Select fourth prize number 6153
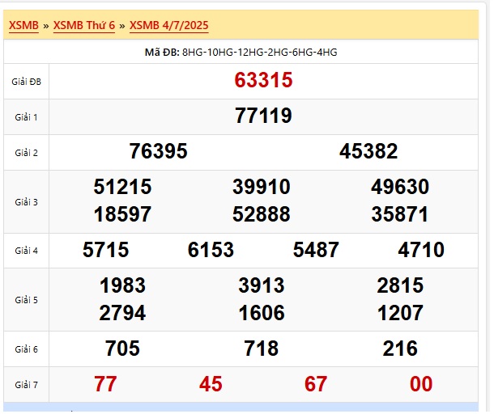The height and width of the screenshot is (414, 494). (x=211, y=250)
